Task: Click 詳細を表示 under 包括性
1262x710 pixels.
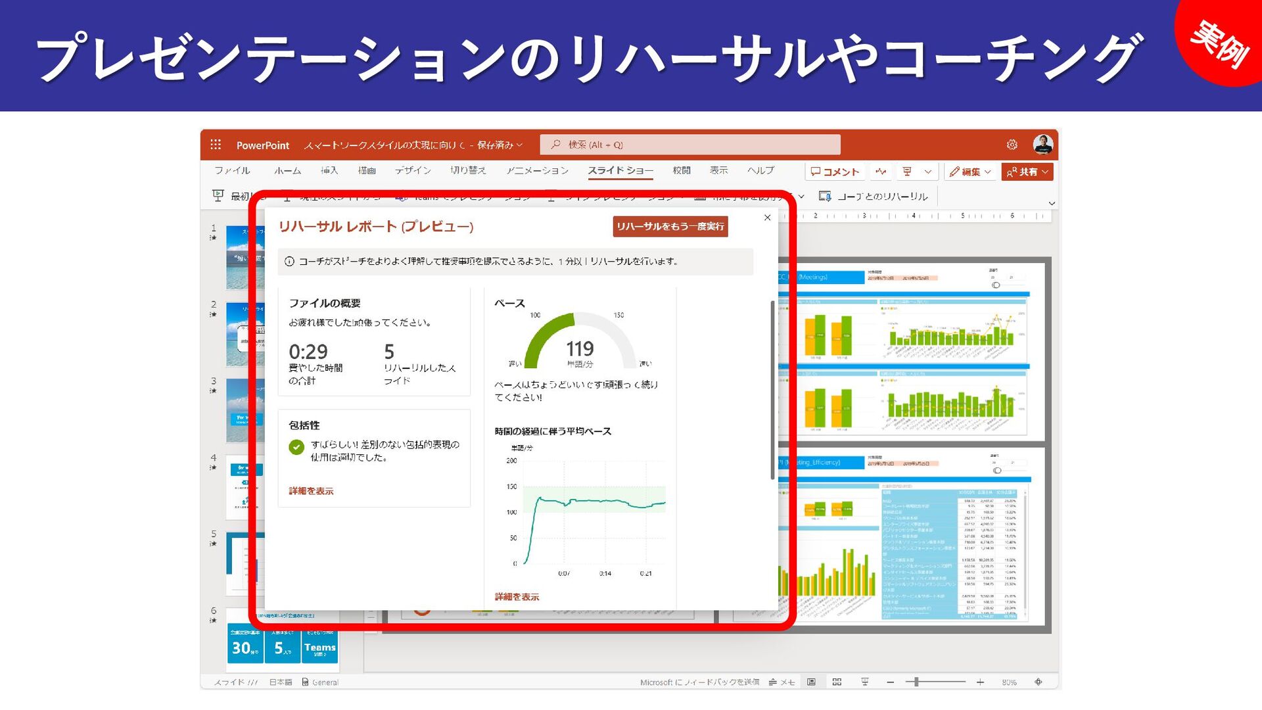Action: (x=311, y=491)
